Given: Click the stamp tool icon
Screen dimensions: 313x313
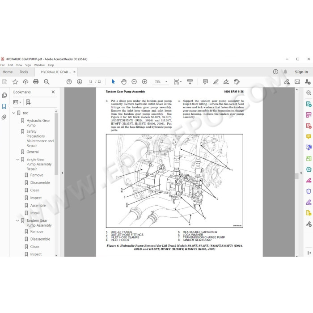Looking at the screenshot, I should tap(237, 82).
